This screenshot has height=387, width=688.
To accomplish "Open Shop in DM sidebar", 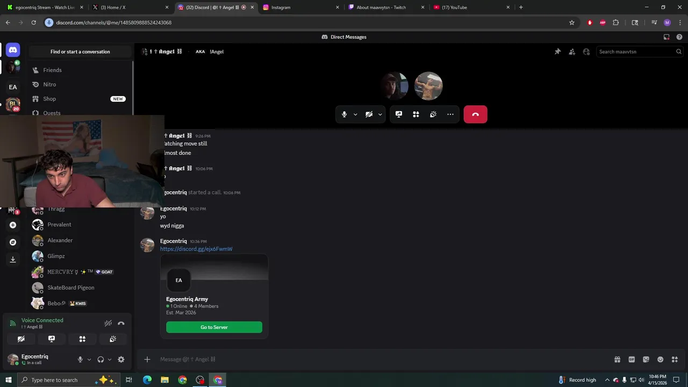I will coord(80,99).
